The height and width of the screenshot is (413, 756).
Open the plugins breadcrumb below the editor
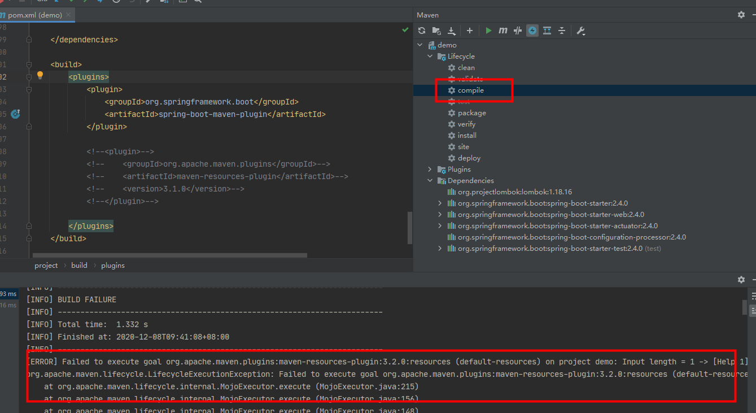point(112,265)
